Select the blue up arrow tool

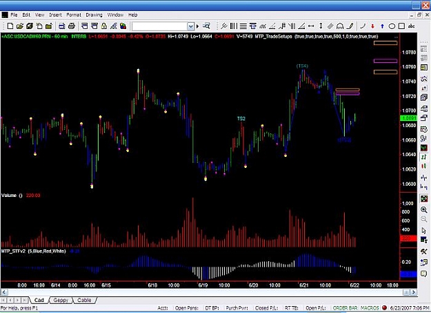[382, 26]
